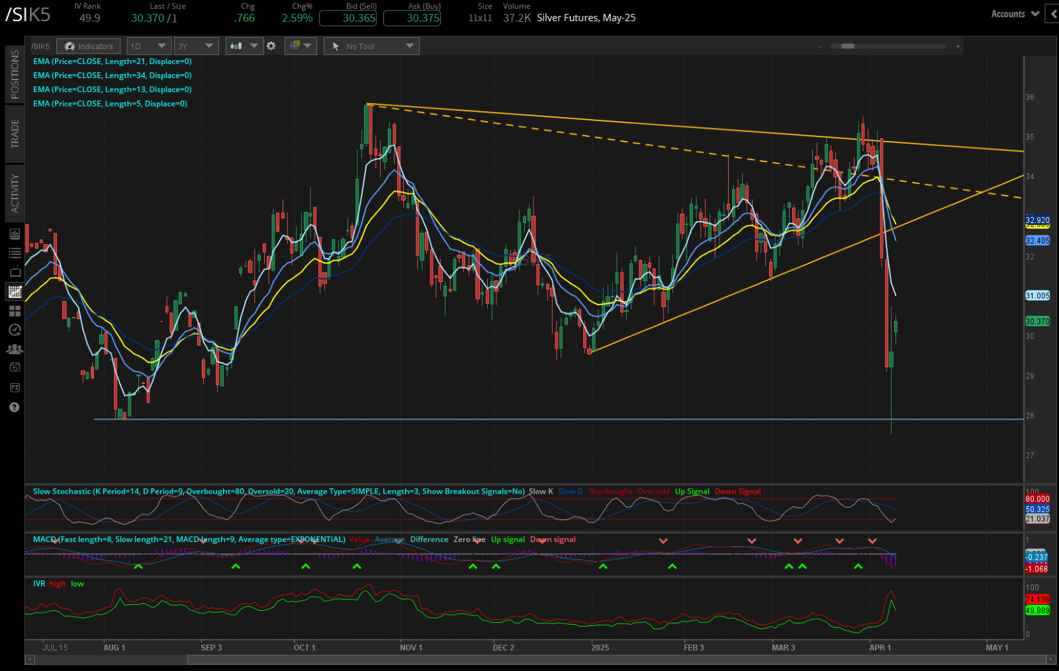Expand the 3Y range dropdown
Screen dimensions: 1059x671
196,46
